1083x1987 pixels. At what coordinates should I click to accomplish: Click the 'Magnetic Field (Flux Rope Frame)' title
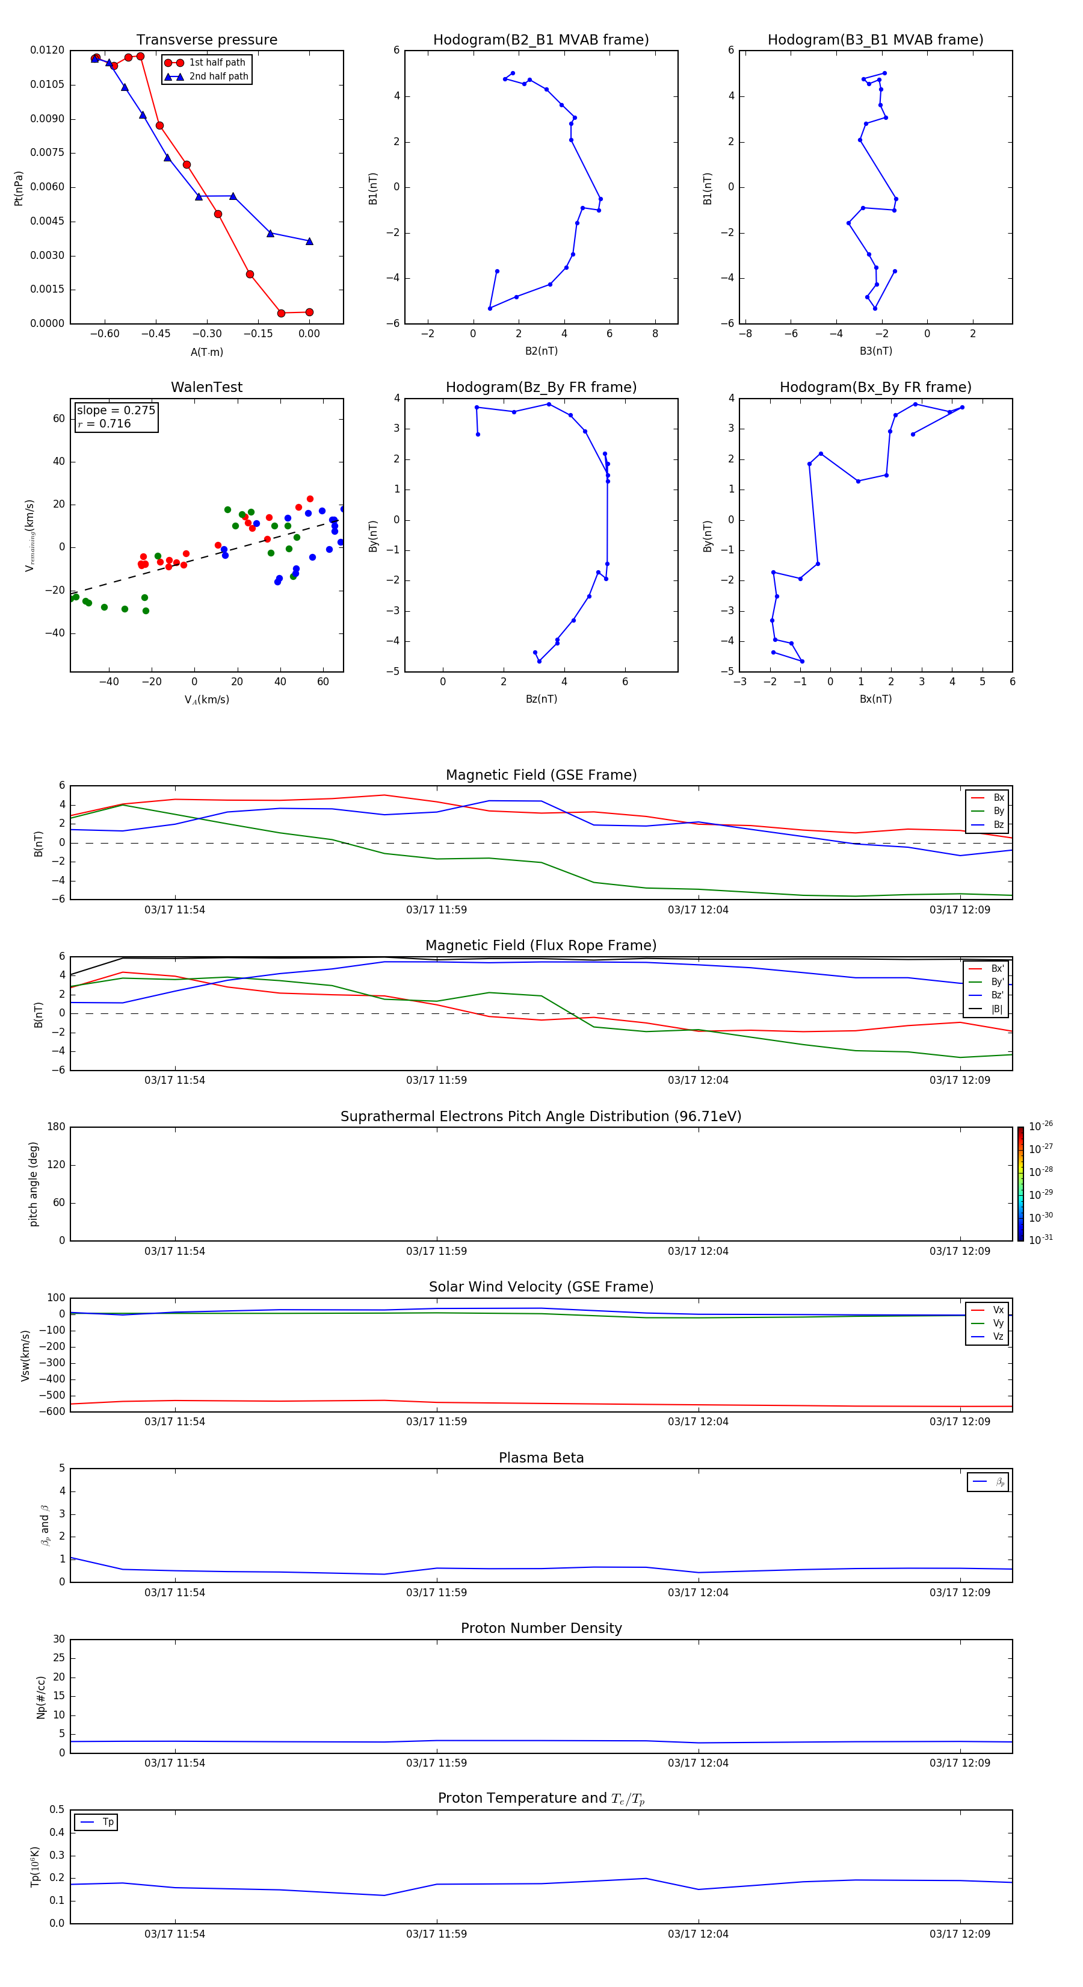541,946
